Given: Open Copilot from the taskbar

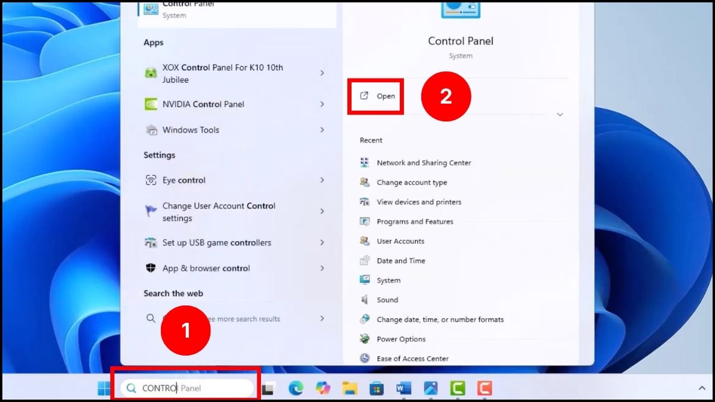Looking at the screenshot, I should (322, 388).
